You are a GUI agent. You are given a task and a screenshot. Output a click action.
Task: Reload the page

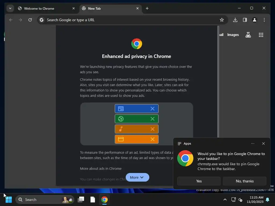tap(30, 20)
